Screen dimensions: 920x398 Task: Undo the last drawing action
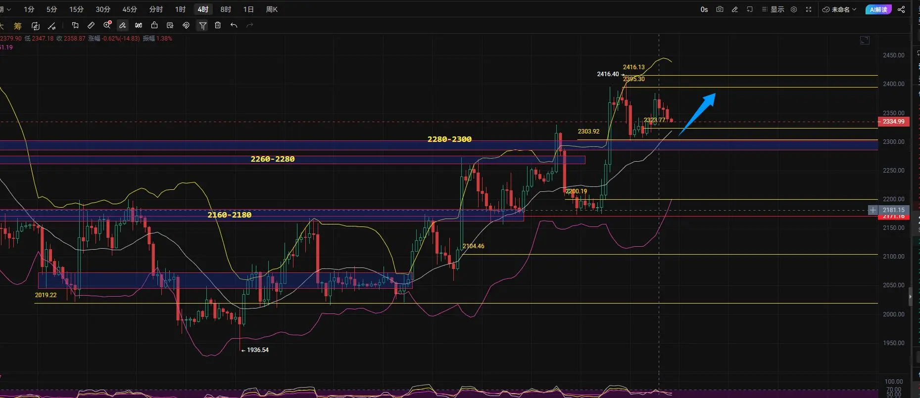coord(234,25)
